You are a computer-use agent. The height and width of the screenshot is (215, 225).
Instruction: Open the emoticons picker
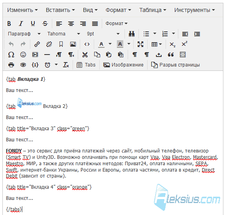(x=23, y=55)
